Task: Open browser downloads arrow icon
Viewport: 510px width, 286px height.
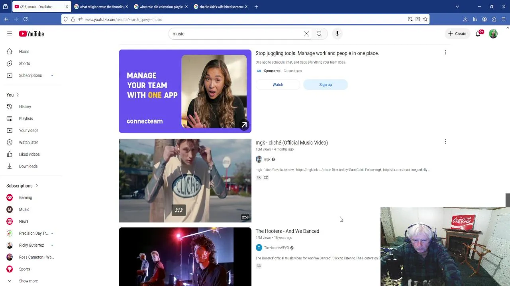Action: (465, 19)
